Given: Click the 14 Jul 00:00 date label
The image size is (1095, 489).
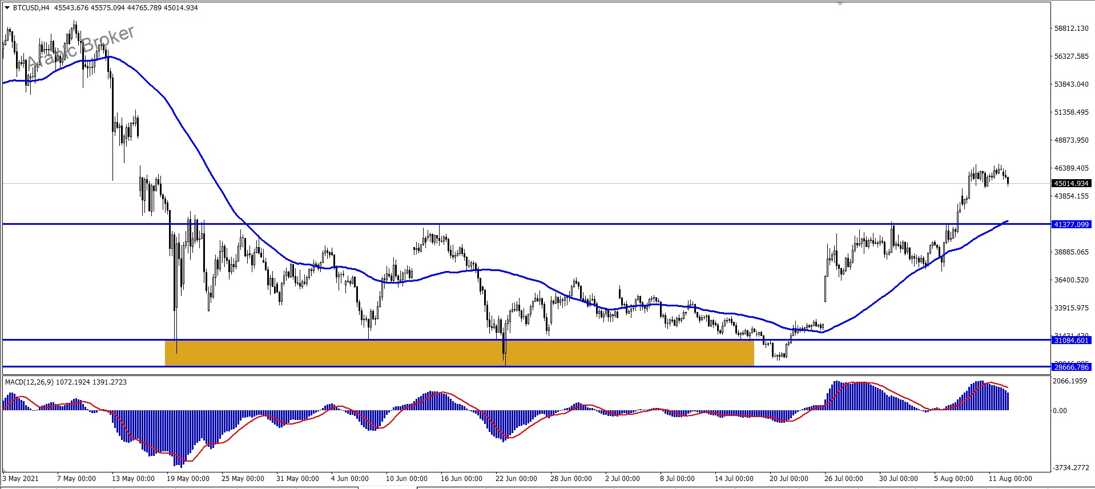Looking at the screenshot, I should click(x=734, y=479).
